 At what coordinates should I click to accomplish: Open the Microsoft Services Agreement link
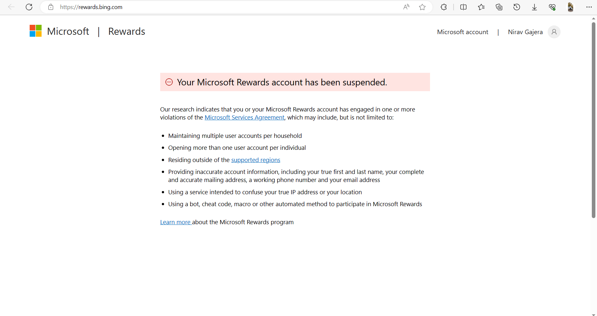(x=244, y=118)
